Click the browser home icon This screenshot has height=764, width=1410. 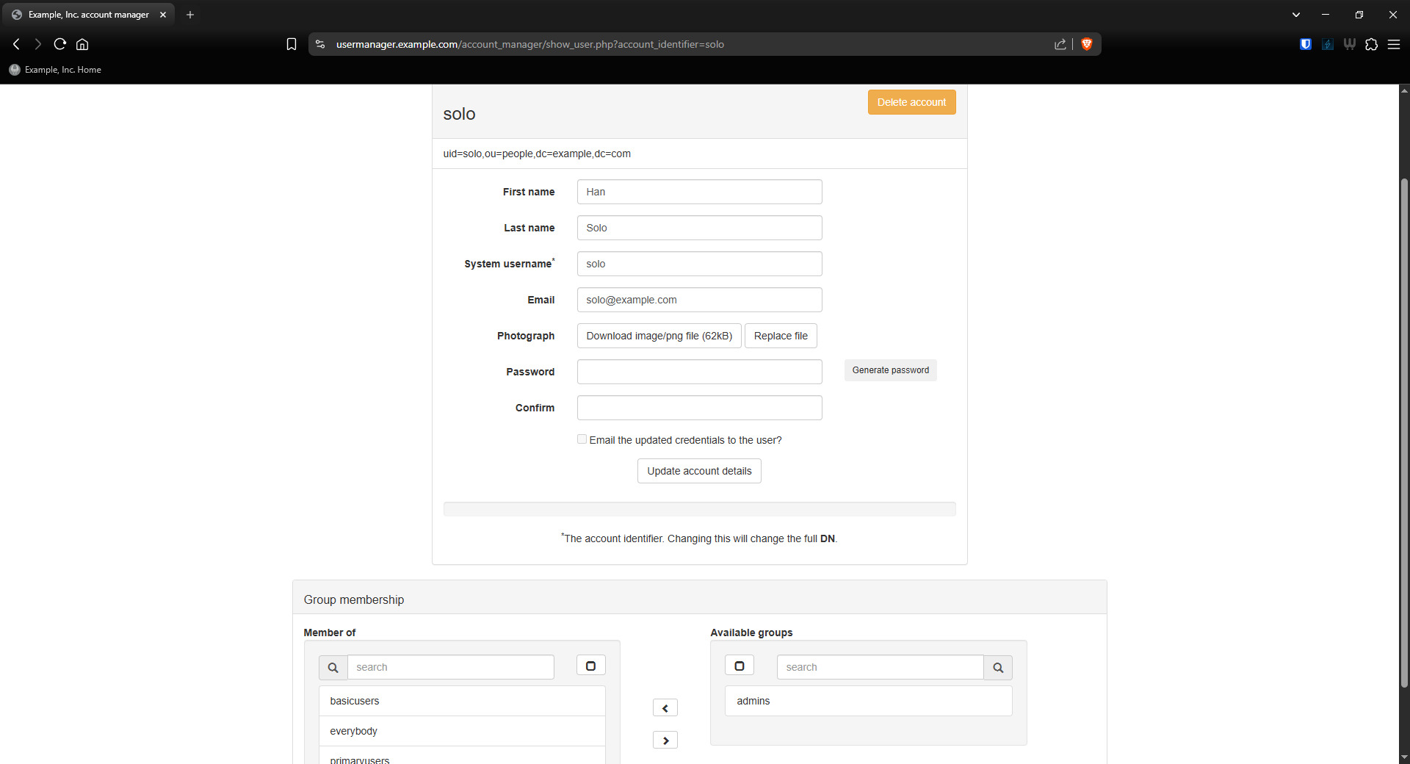(82, 44)
